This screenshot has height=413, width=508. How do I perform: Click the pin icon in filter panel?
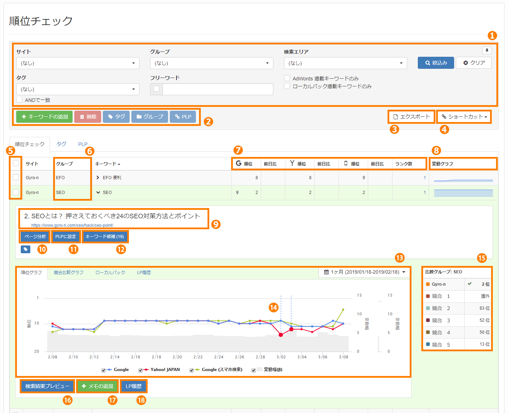(487, 50)
